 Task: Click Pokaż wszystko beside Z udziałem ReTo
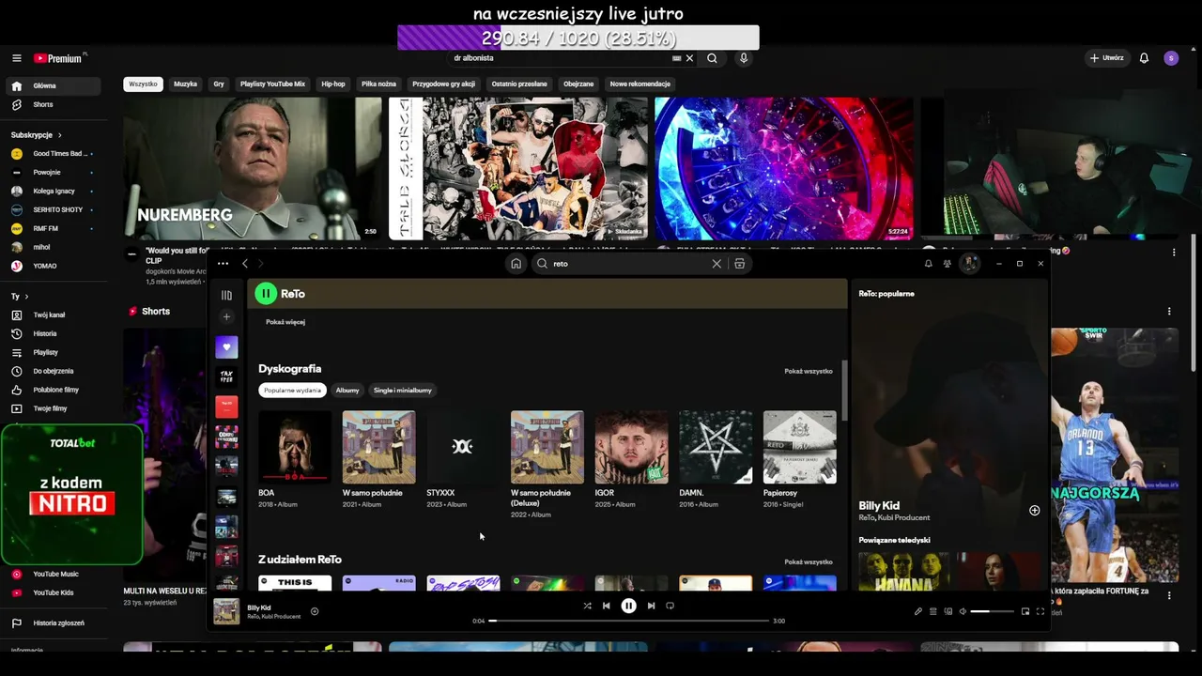tap(809, 561)
